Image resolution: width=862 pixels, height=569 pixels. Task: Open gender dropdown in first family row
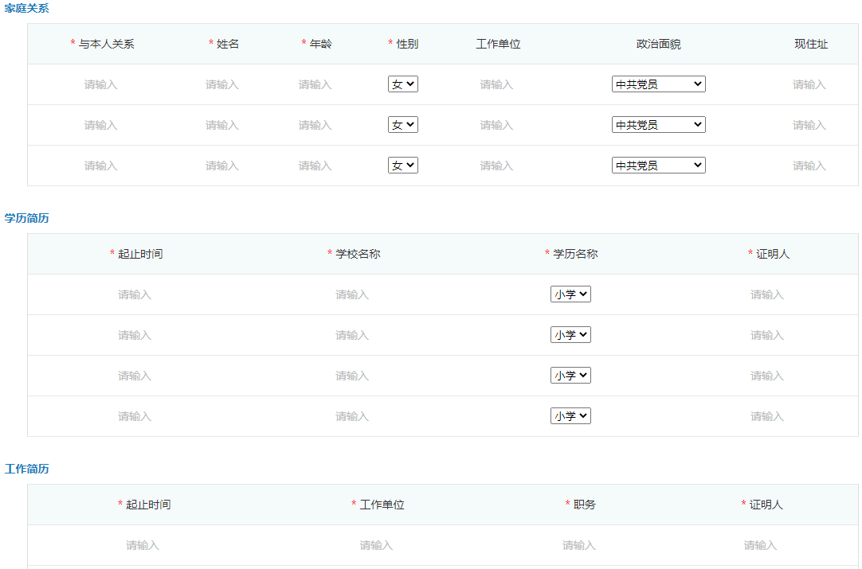[403, 84]
